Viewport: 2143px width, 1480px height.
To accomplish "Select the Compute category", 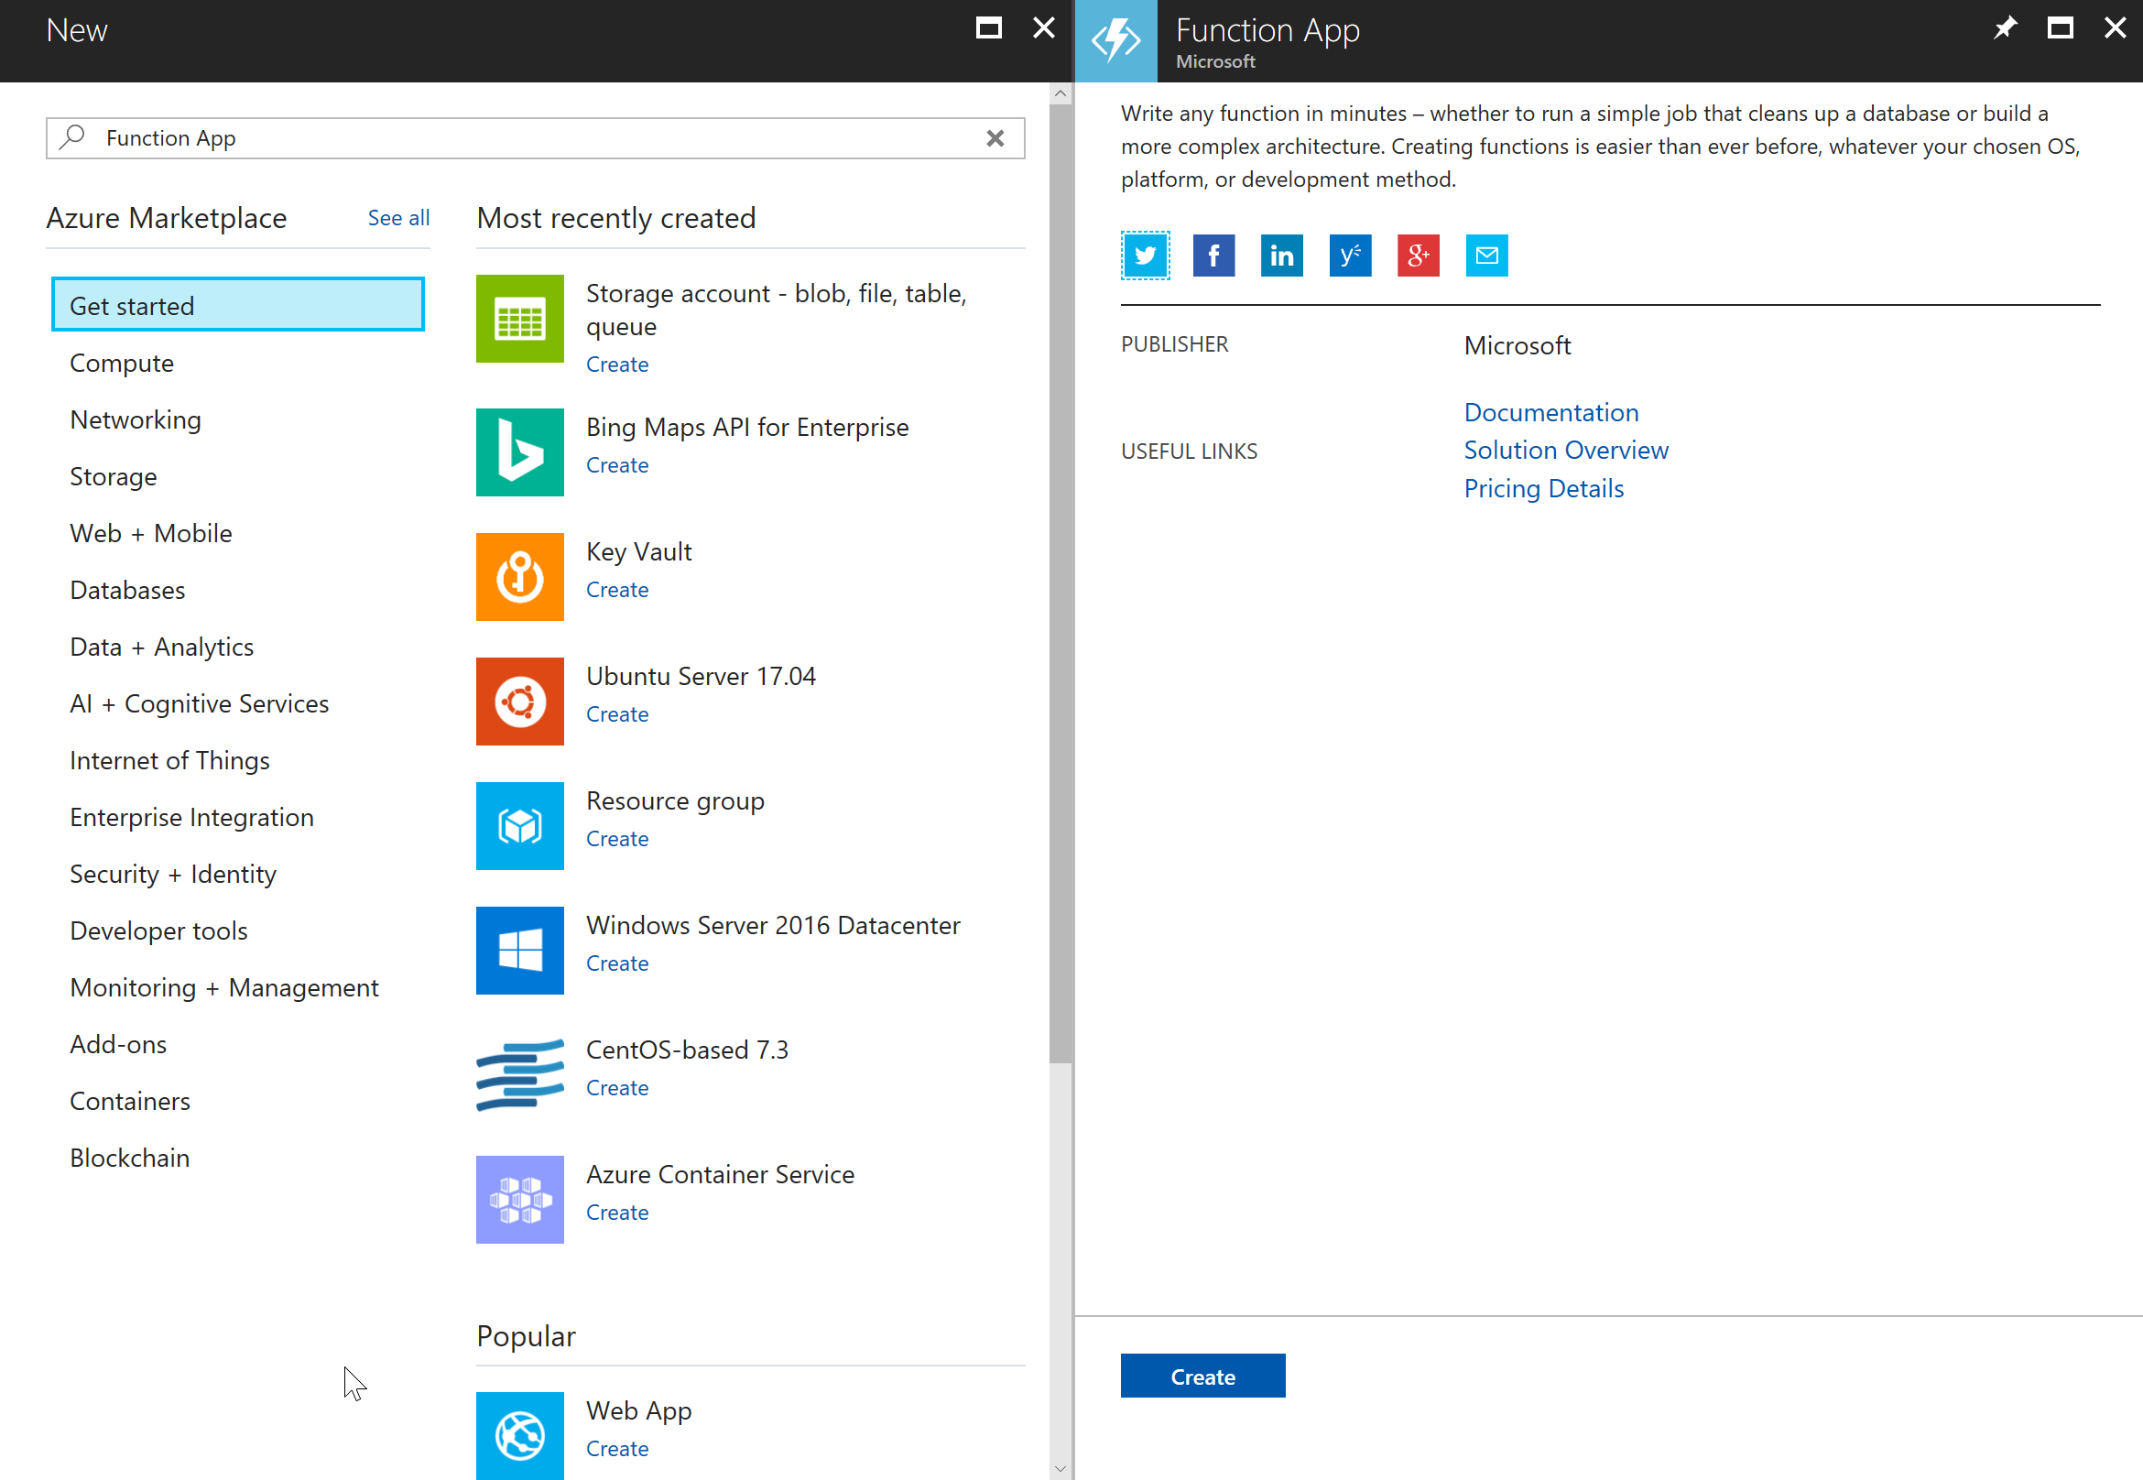I will click(x=122, y=363).
